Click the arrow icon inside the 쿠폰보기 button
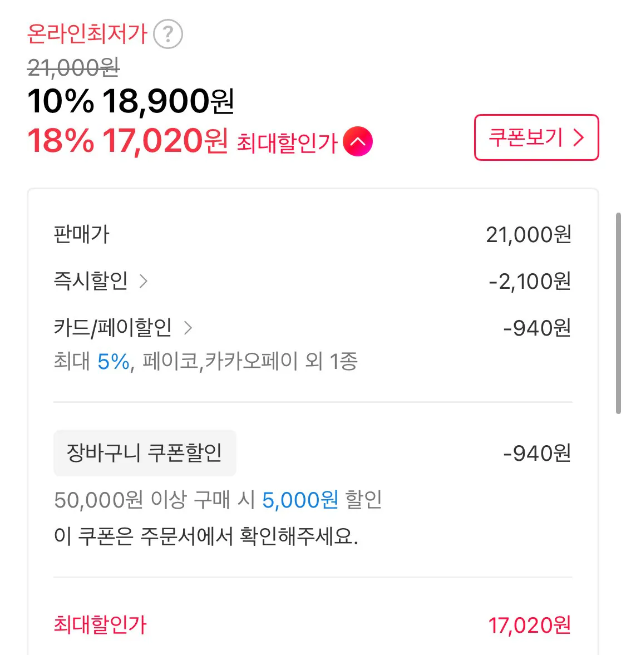This screenshot has height=655, width=626. click(579, 137)
